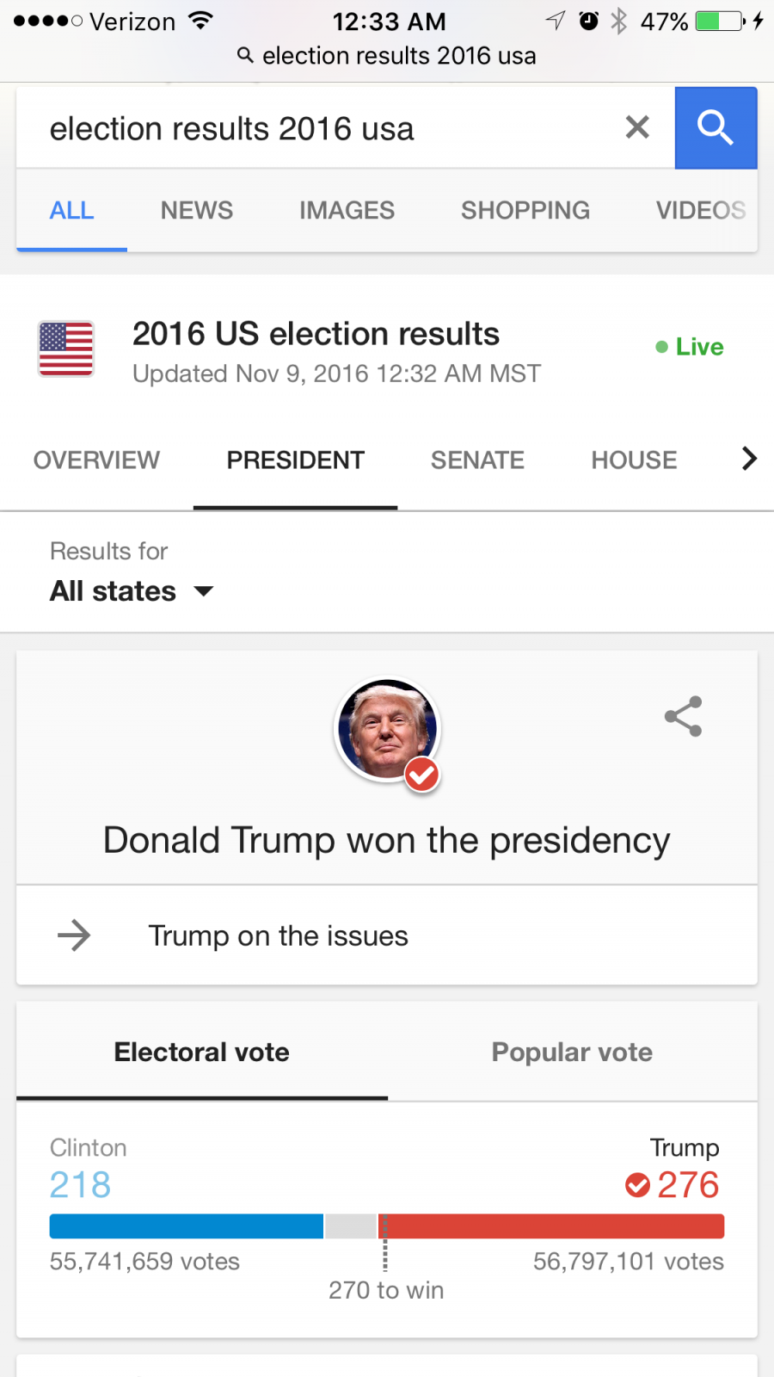Show the Popular vote tab

click(572, 1052)
